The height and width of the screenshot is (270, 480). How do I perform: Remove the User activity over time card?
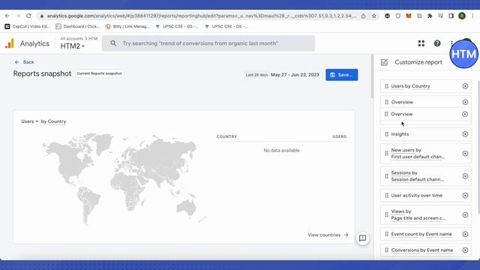[465, 196]
